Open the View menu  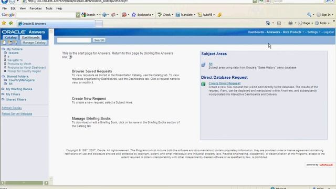click(23, 8)
